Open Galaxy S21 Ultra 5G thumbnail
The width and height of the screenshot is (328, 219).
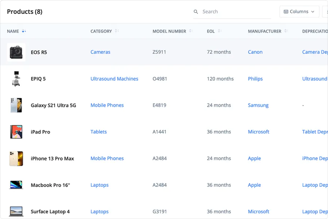[x=16, y=105]
